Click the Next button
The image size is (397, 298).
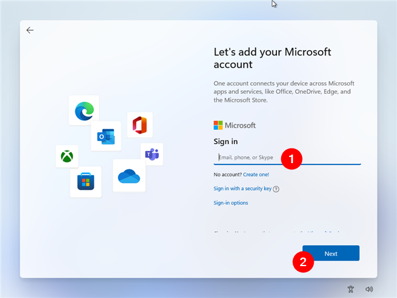pyautogui.click(x=331, y=253)
